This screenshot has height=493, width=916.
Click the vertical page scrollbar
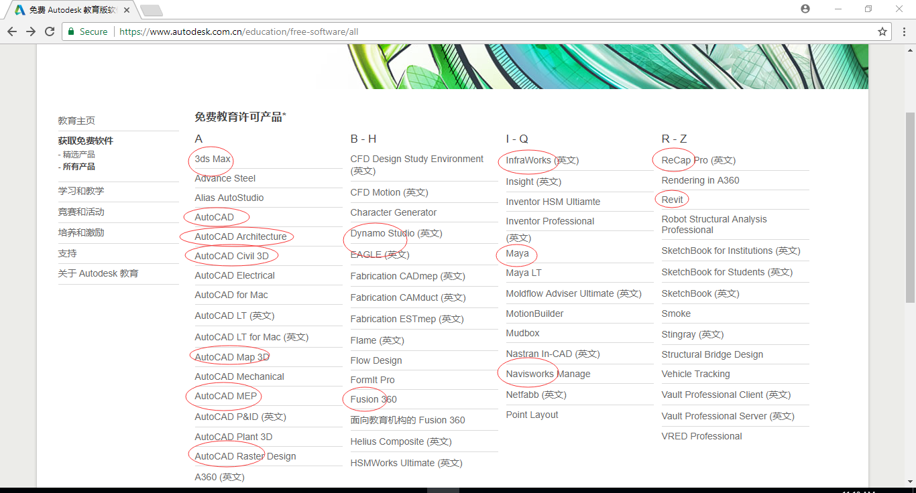pos(910,208)
